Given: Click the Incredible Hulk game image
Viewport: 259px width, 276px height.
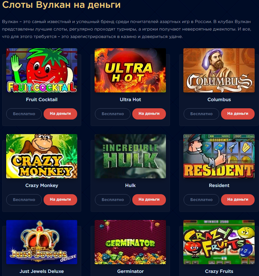Looking at the screenshot, I should click(x=130, y=156).
